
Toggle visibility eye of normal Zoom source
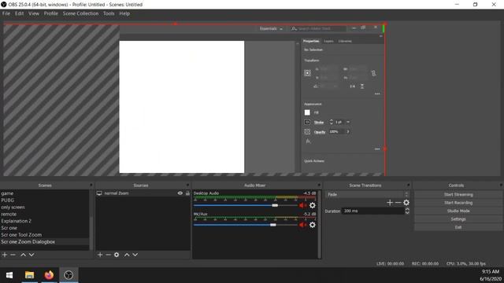click(180, 193)
